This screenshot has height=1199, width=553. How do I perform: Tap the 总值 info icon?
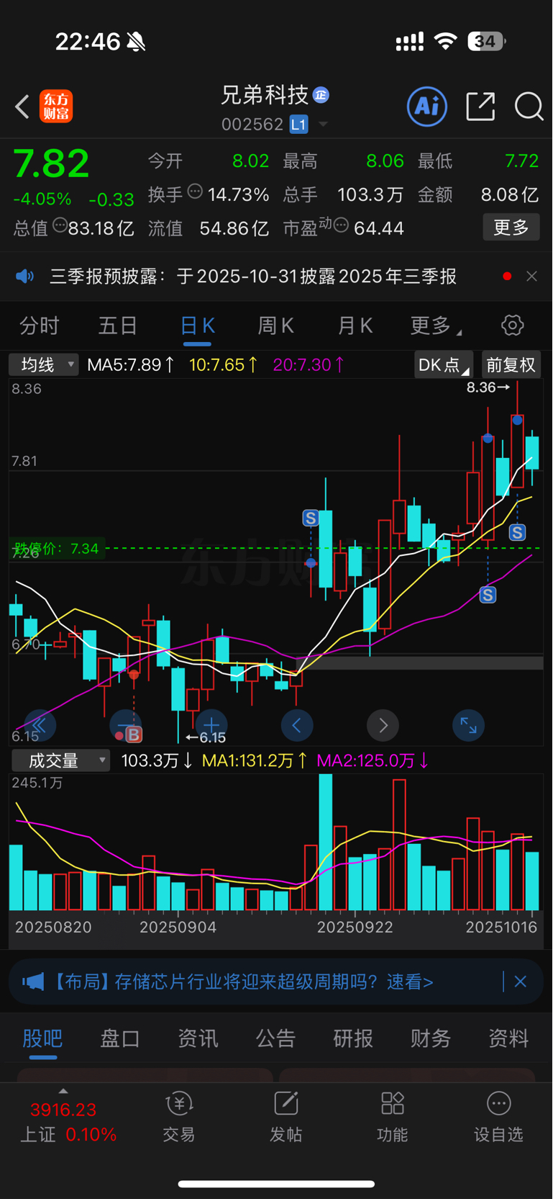tap(60, 225)
